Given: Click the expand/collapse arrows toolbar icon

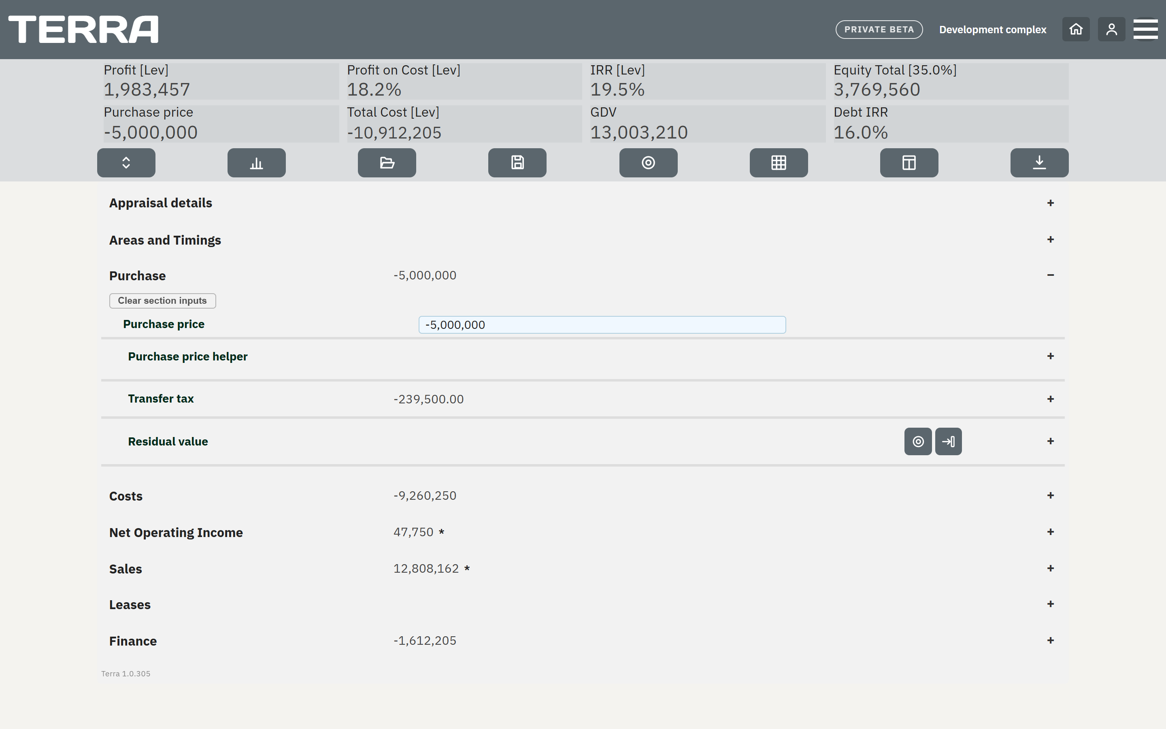Looking at the screenshot, I should [x=126, y=162].
